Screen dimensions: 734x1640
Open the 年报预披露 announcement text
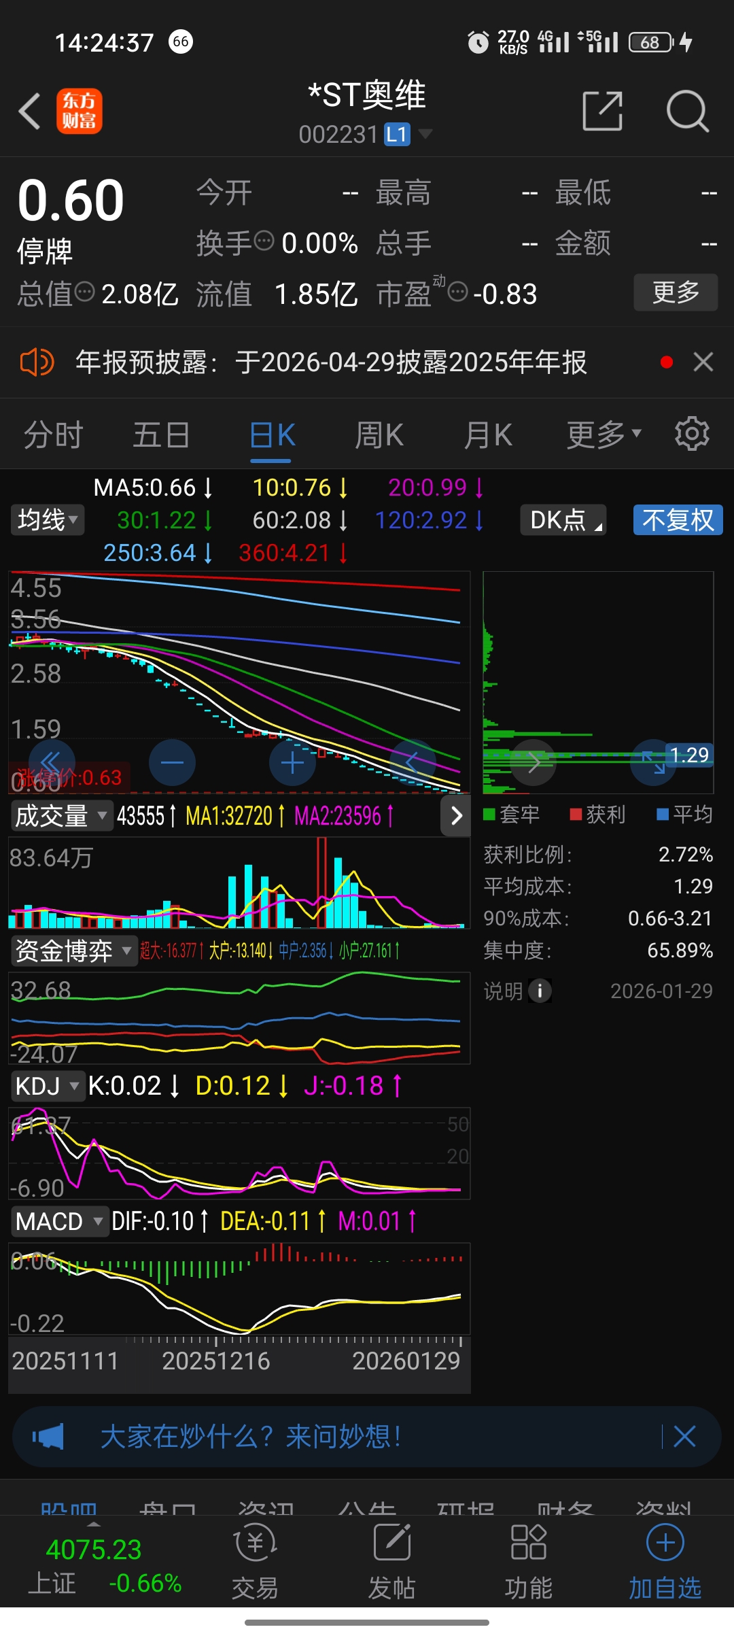[331, 362]
